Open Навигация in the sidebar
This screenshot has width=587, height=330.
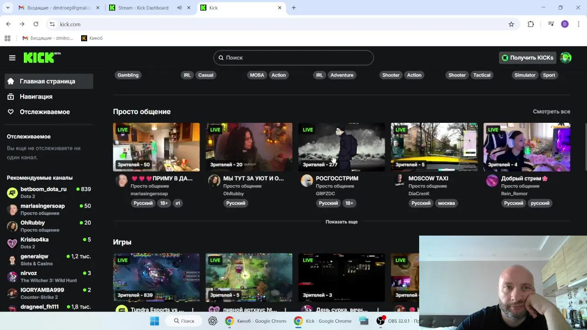[x=49, y=97]
